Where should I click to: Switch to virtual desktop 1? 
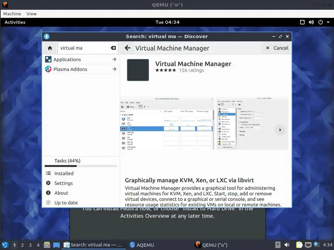(14, 245)
